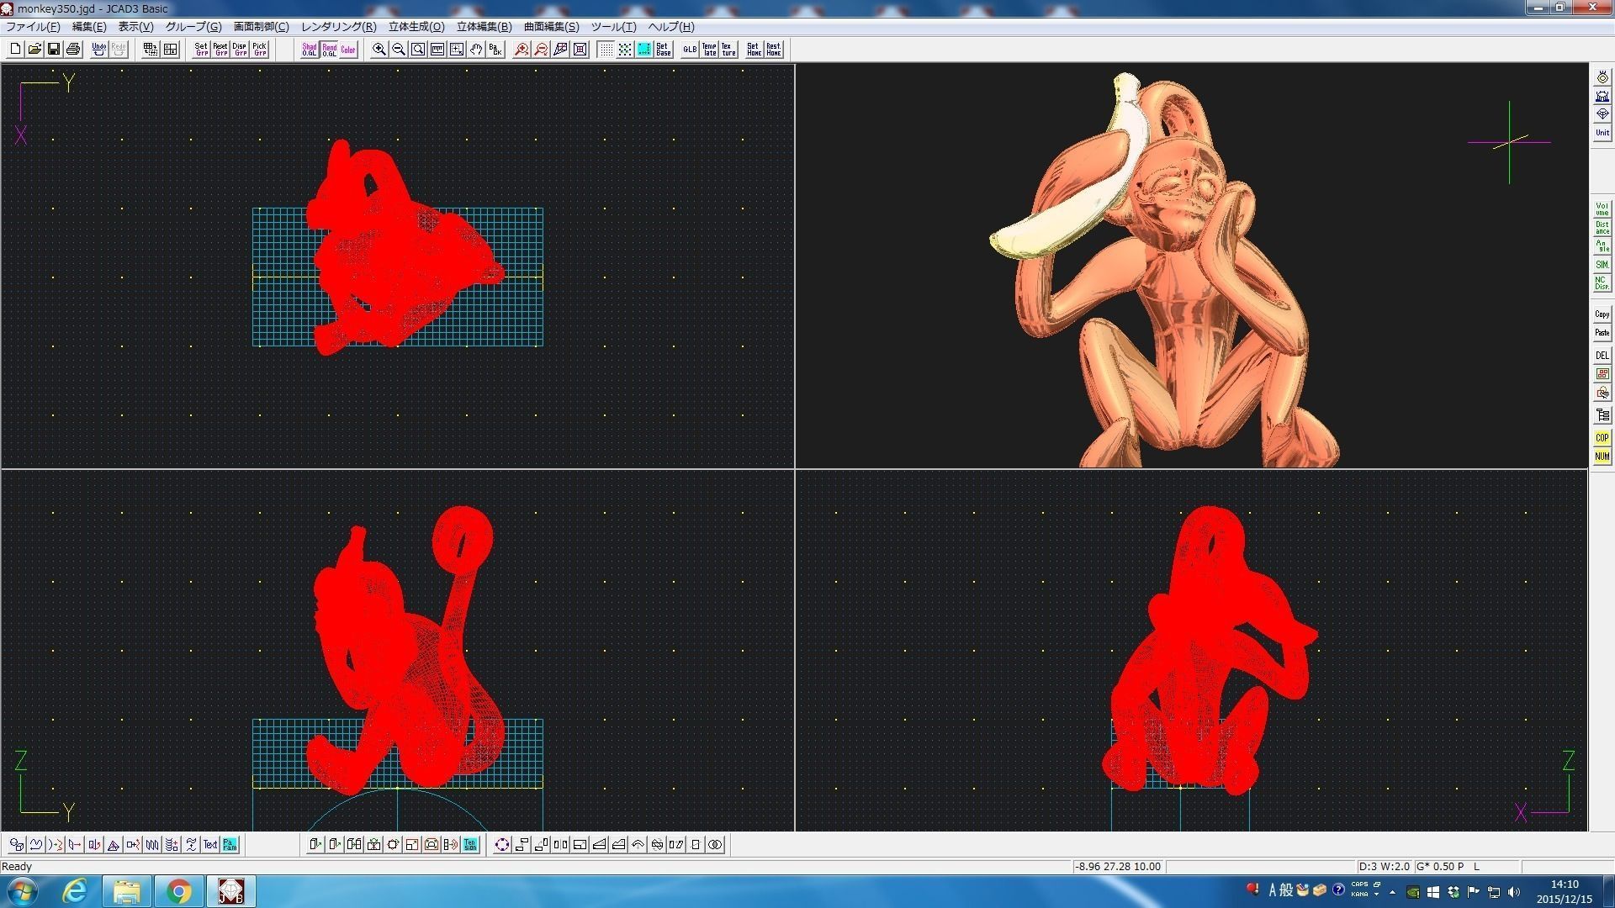
Task: Toggle the yellow NUM button
Action: (x=1602, y=457)
